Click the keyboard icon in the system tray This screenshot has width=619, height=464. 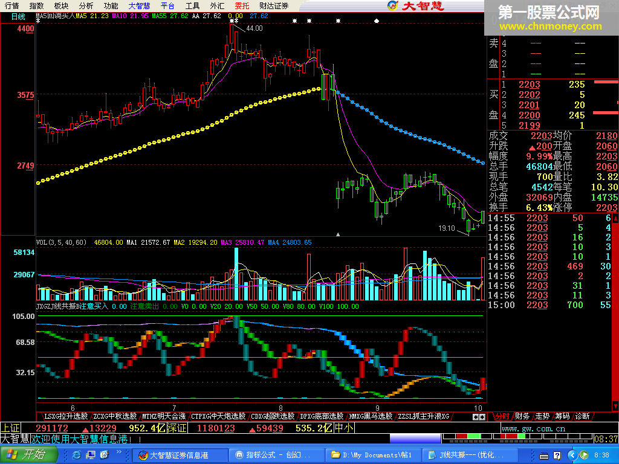pos(543,456)
